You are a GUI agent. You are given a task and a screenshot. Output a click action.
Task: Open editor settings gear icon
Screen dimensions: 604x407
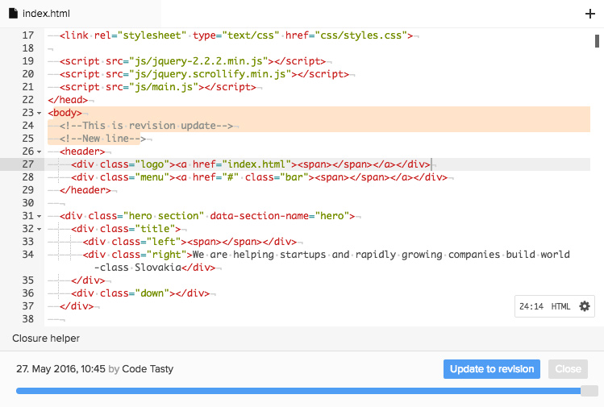click(585, 306)
